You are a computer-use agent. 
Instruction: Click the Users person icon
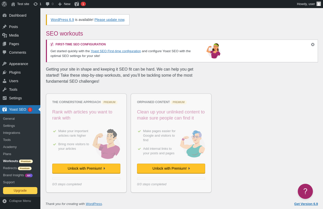5,81
